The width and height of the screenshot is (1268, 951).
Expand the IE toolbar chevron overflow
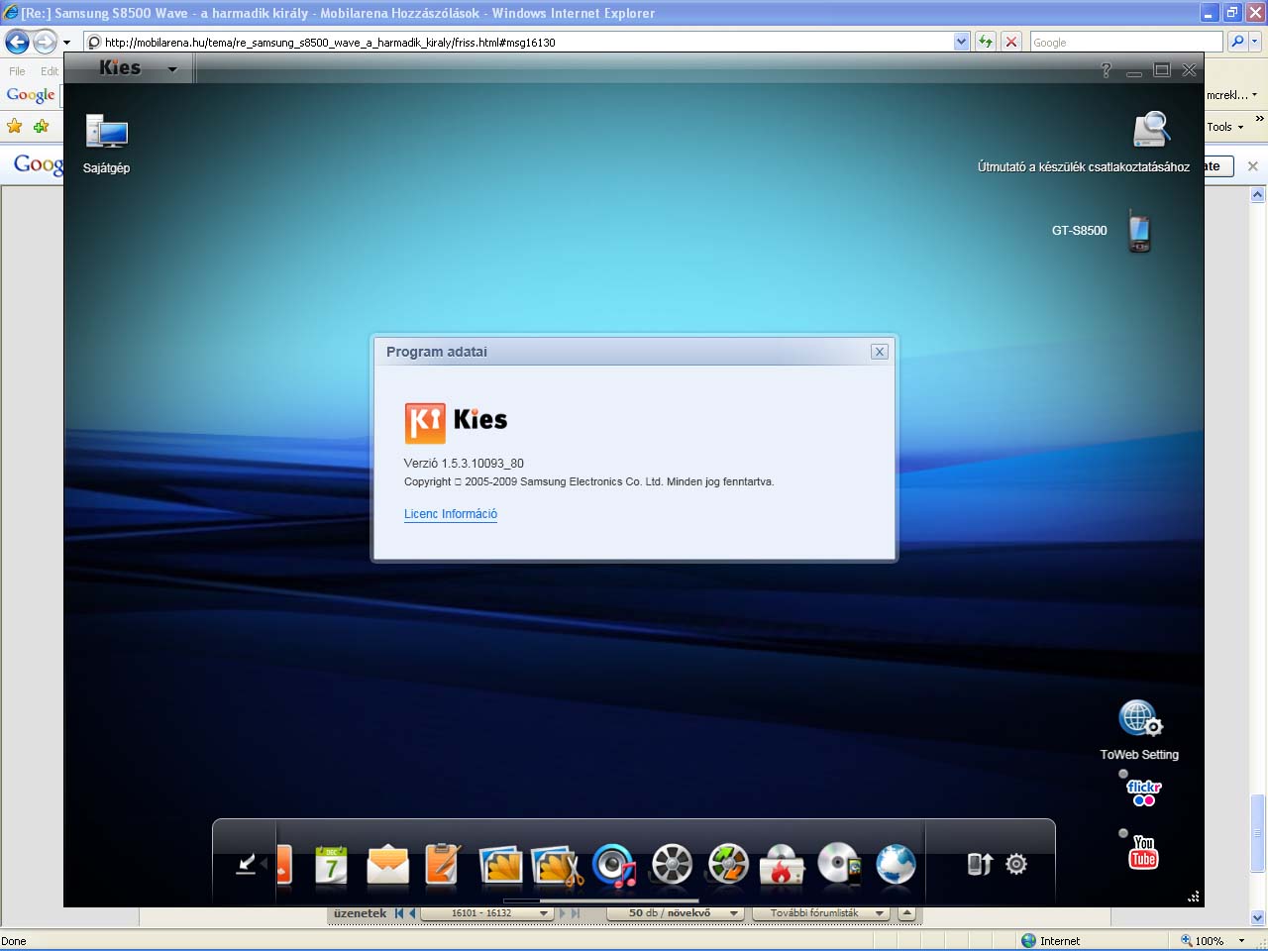1259,119
